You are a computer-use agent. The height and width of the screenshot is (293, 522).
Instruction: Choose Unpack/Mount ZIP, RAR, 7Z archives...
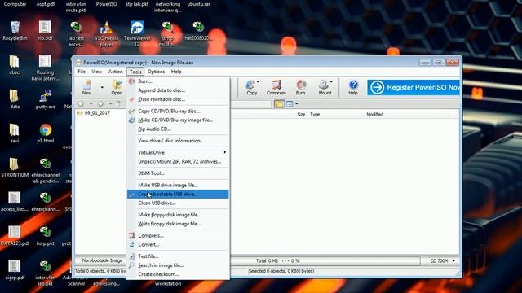click(x=178, y=161)
